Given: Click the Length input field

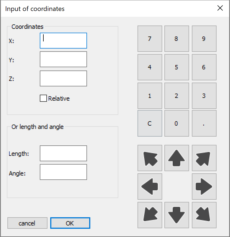Looking at the screenshot, I should (63, 153).
